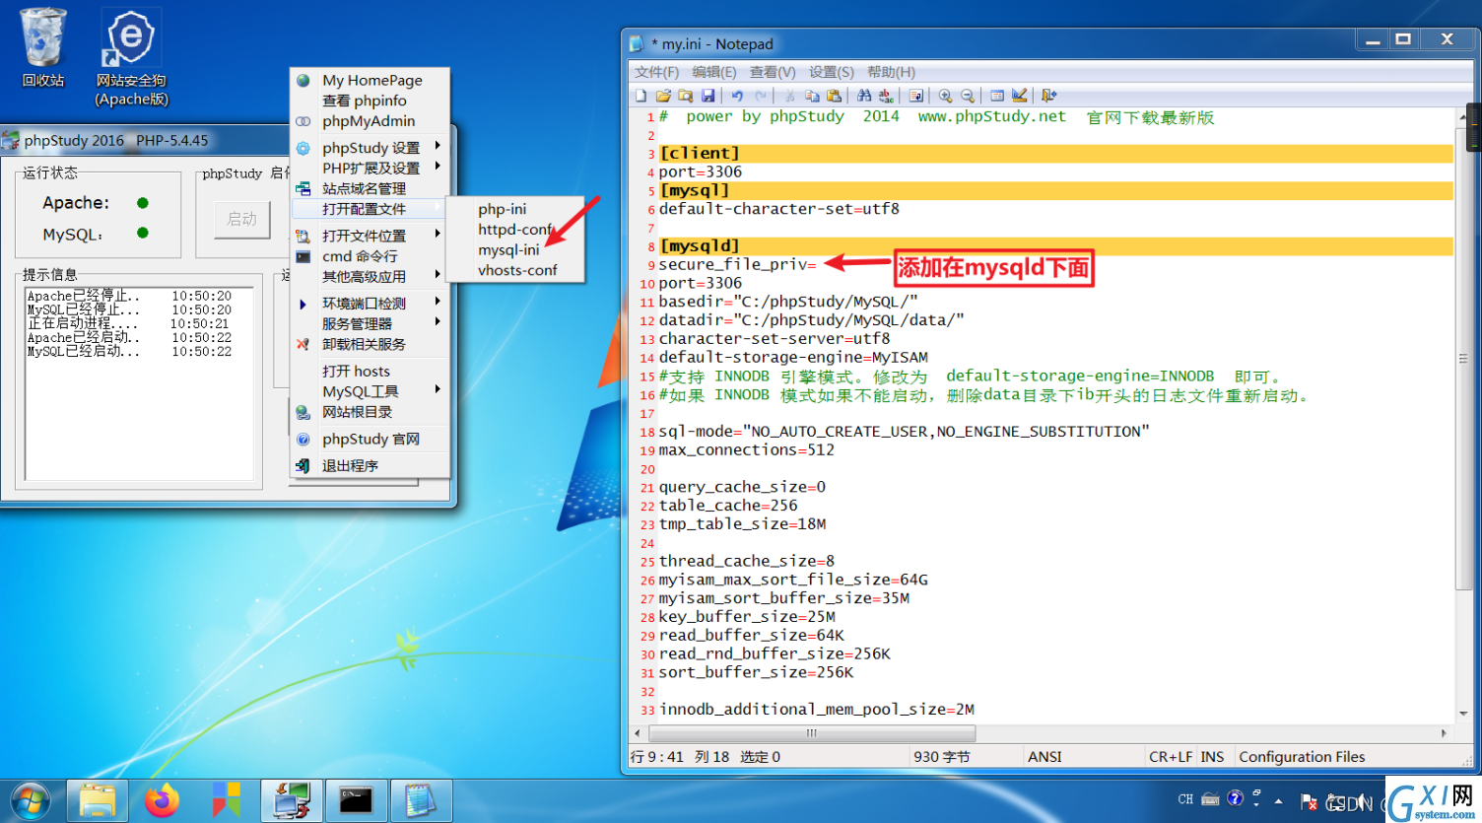Screen dimensions: 1482x823
Task: Open phpMyAdmin from the menu
Action: click(x=370, y=121)
